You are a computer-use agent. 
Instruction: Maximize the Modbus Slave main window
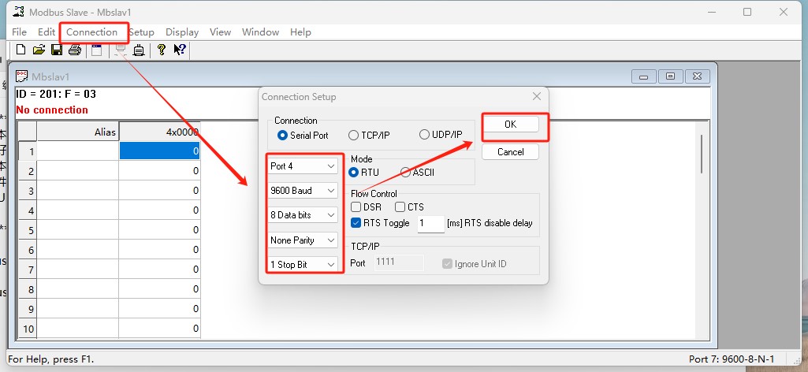point(747,12)
